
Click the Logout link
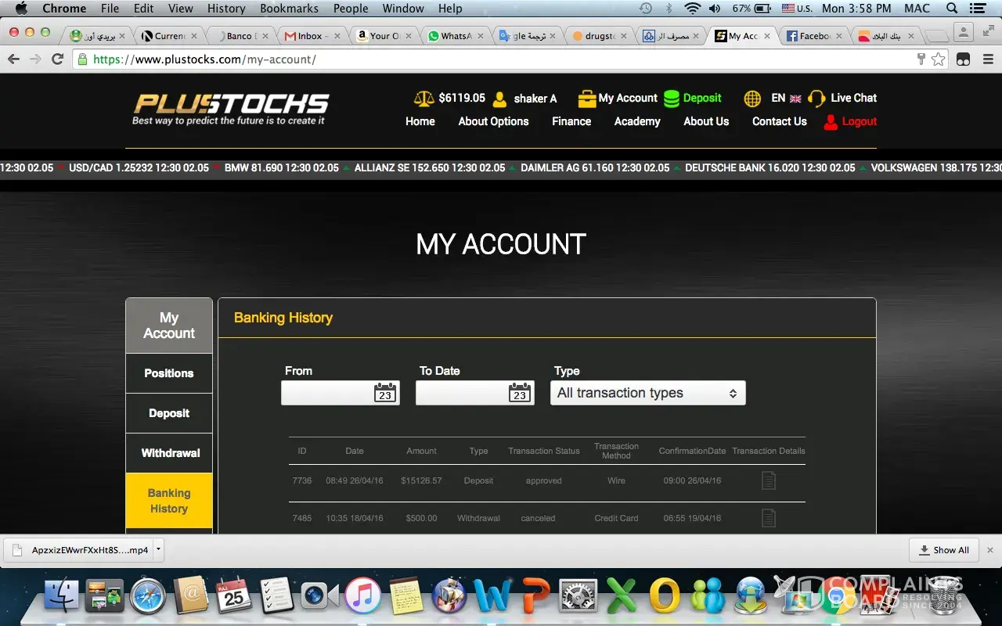point(860,122)
